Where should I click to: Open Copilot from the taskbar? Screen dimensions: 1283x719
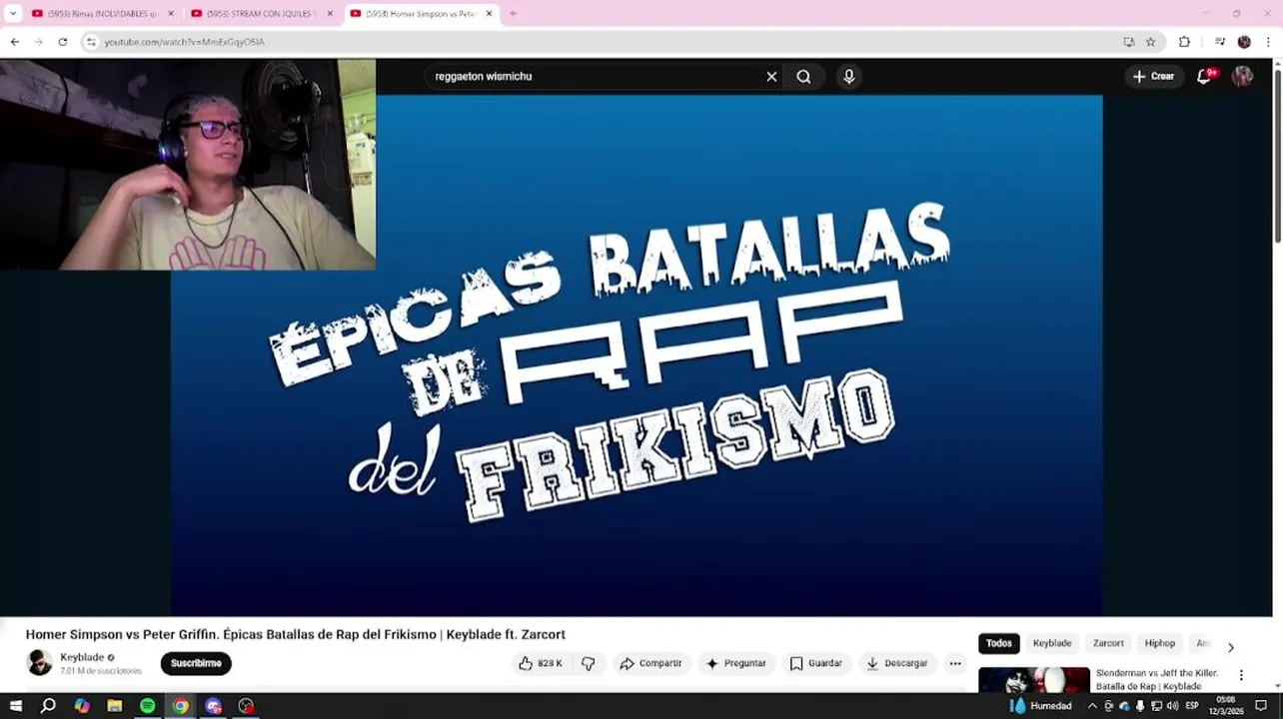tap(82, 706)
